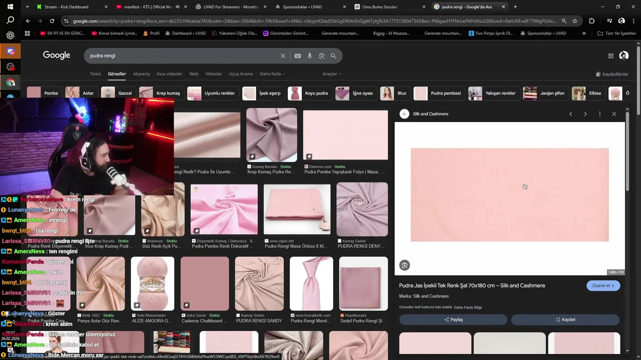The height and width of the screenshot is (360, 641).
Task: Switch to the LIVAD For Streamers tab
Action: tap(231, 7)
